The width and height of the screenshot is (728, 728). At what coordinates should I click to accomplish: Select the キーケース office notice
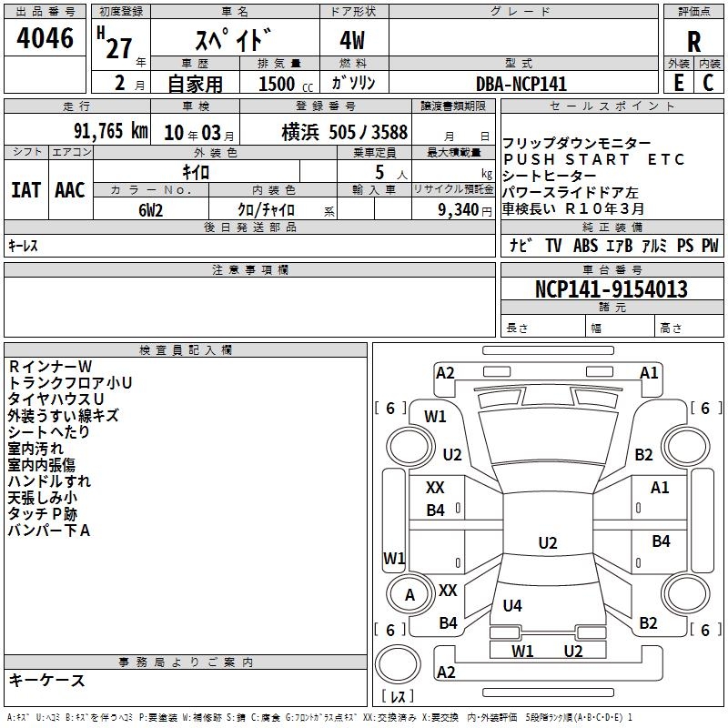[46, 681]
